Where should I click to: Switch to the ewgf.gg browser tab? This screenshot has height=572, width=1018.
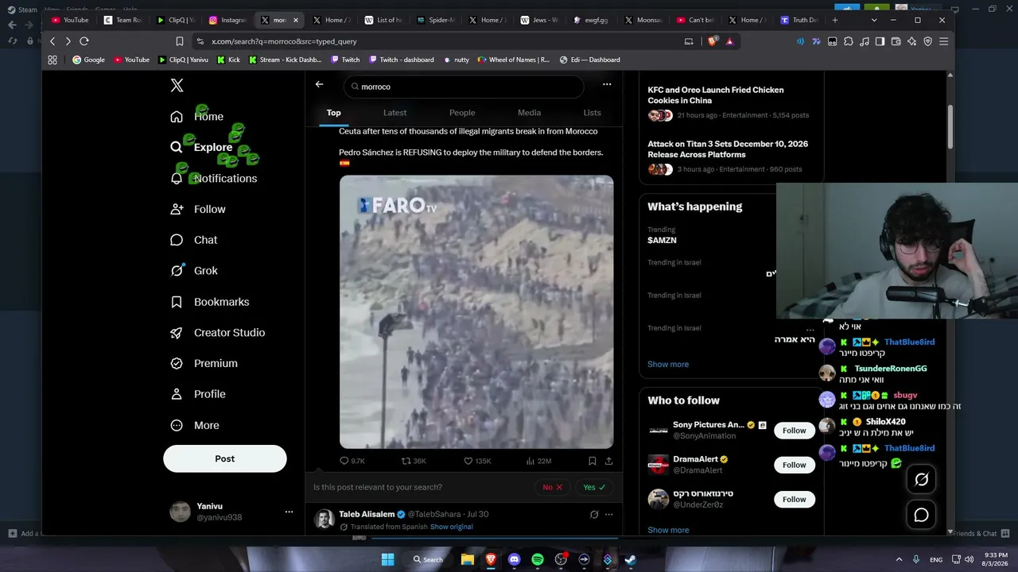pos(592,20)
